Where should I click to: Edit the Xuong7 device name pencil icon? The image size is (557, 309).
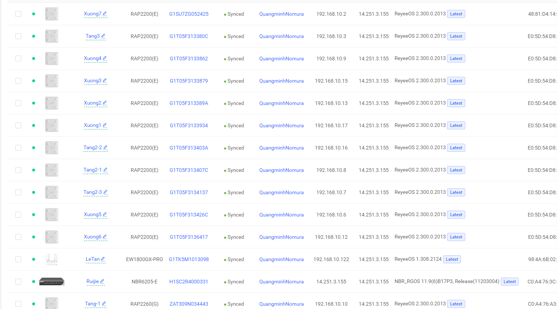(105, 14)
